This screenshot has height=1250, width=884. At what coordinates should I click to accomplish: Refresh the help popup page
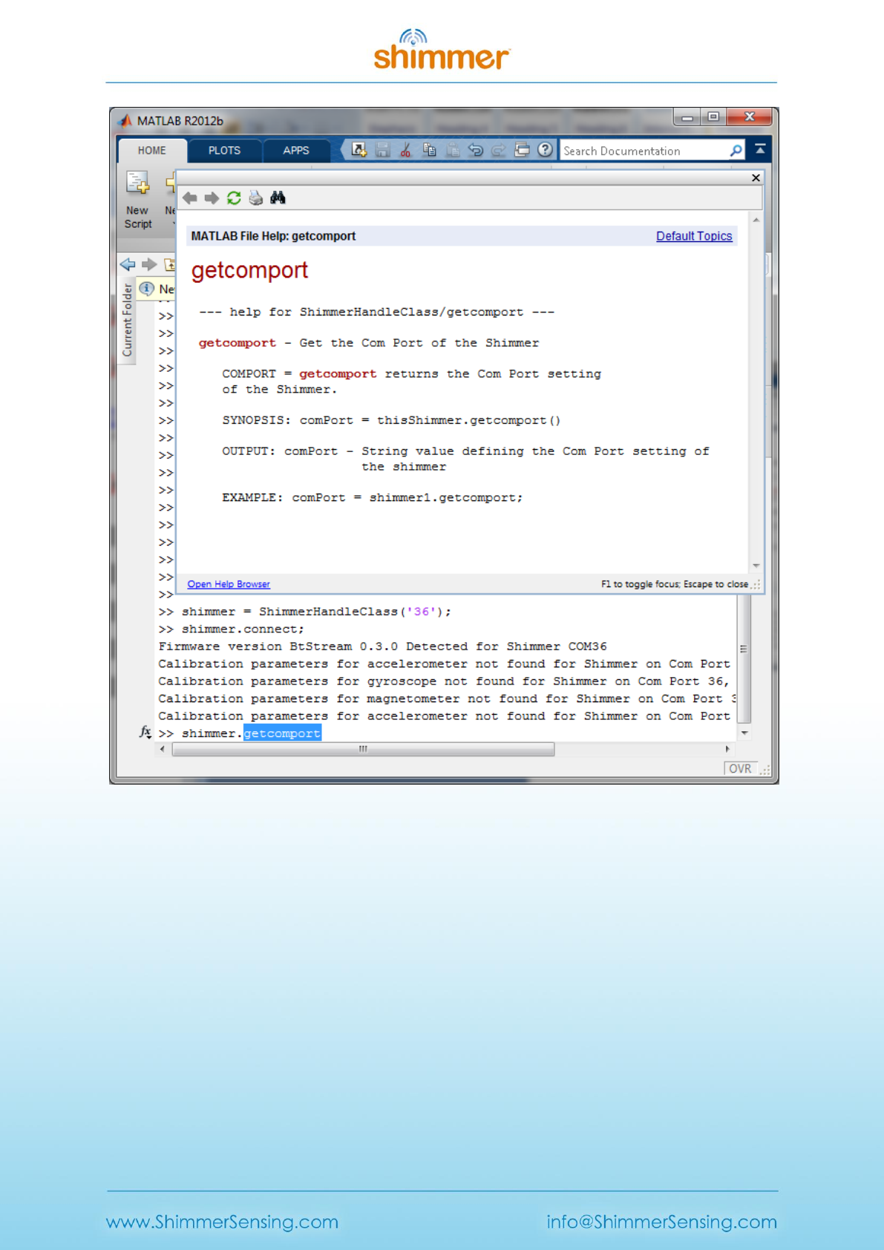click(234, 197)
